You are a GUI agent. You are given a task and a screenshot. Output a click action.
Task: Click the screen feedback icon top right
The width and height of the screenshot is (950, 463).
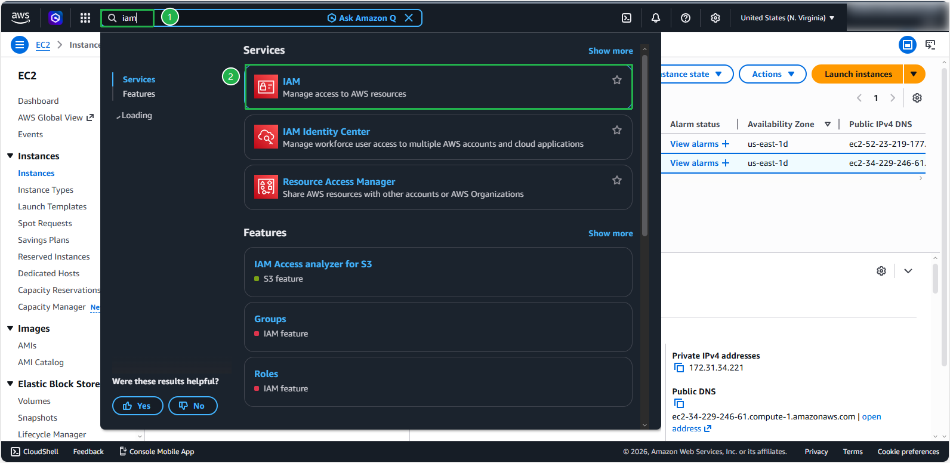(930, 45)
